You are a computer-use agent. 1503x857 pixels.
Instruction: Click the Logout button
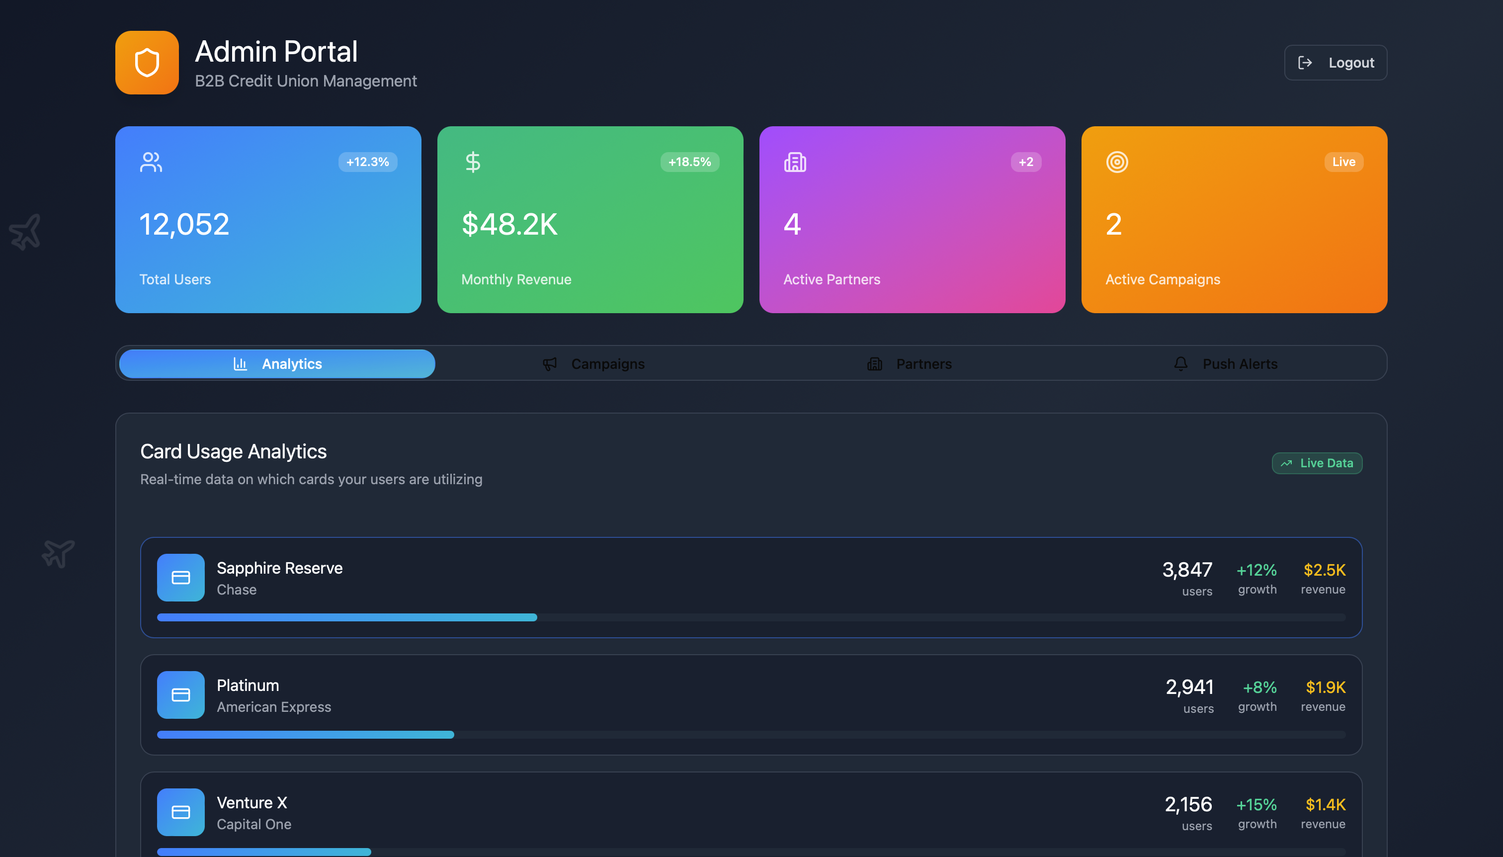coord(1335,63)
